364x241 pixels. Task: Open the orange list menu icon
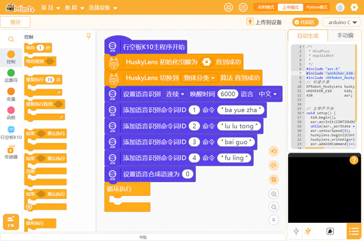354,231
